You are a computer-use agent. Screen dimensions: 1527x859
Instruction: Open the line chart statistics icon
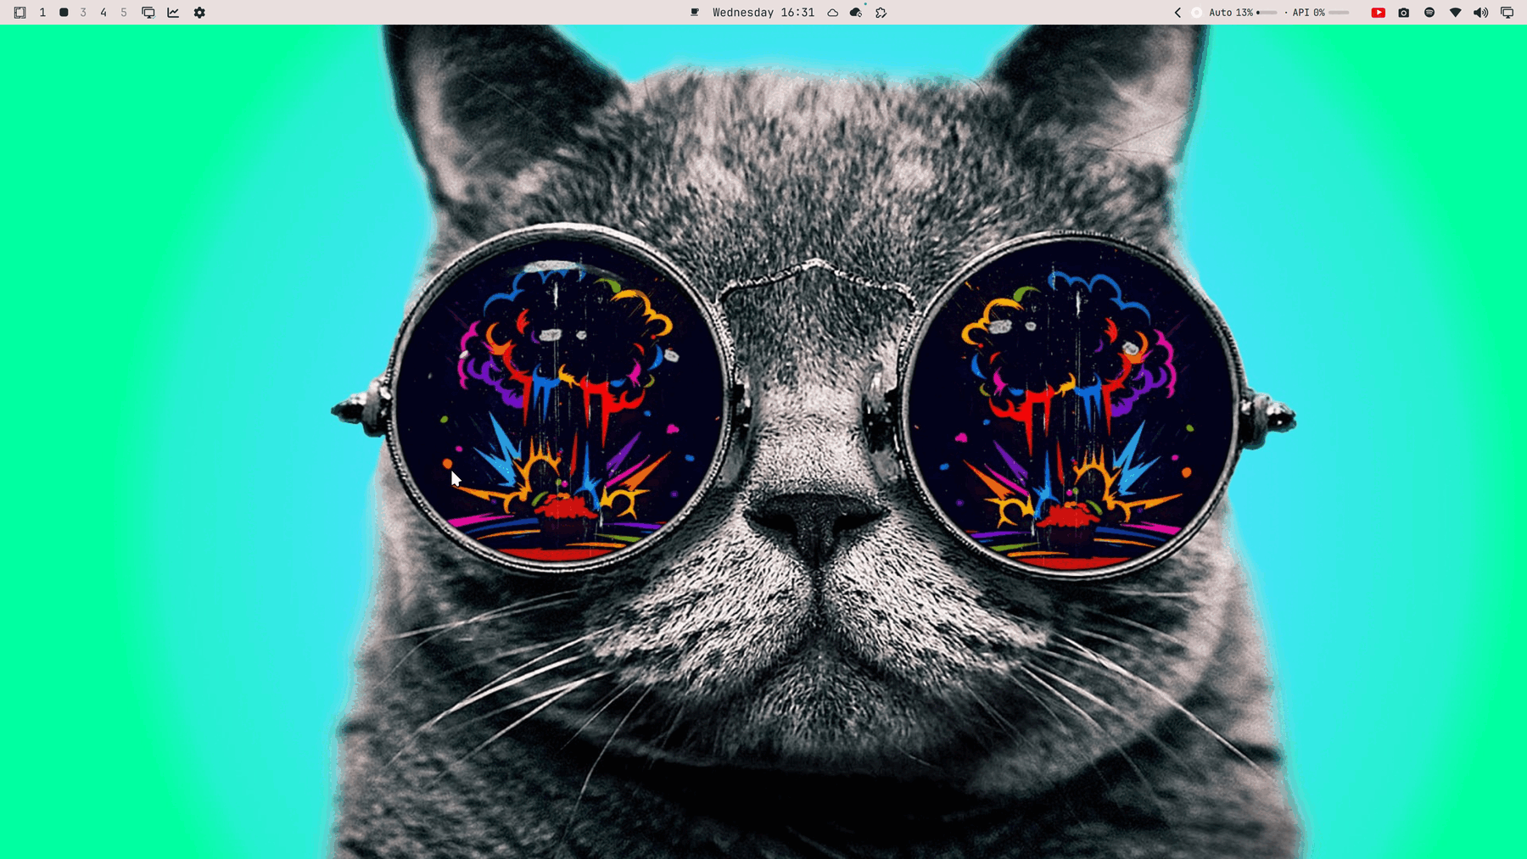pyautogui.click(x=173, y=13)
